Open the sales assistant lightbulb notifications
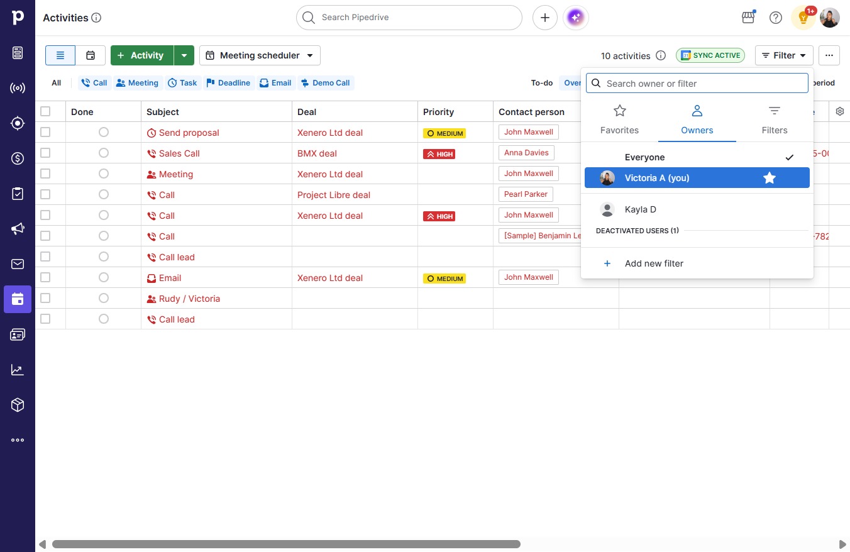The height and width of the screenshot is (552, 850). pos(803,18)
